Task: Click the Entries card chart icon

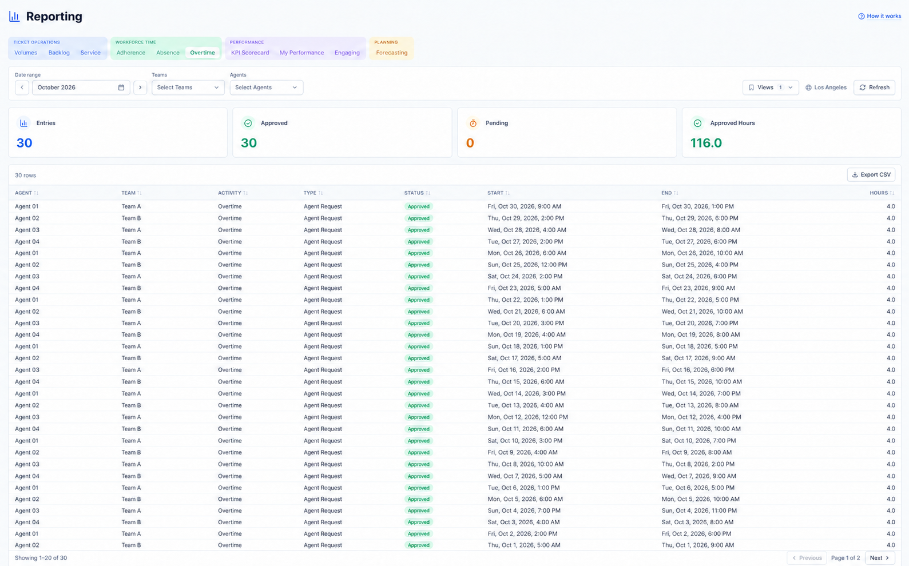Action: (23, 123)
